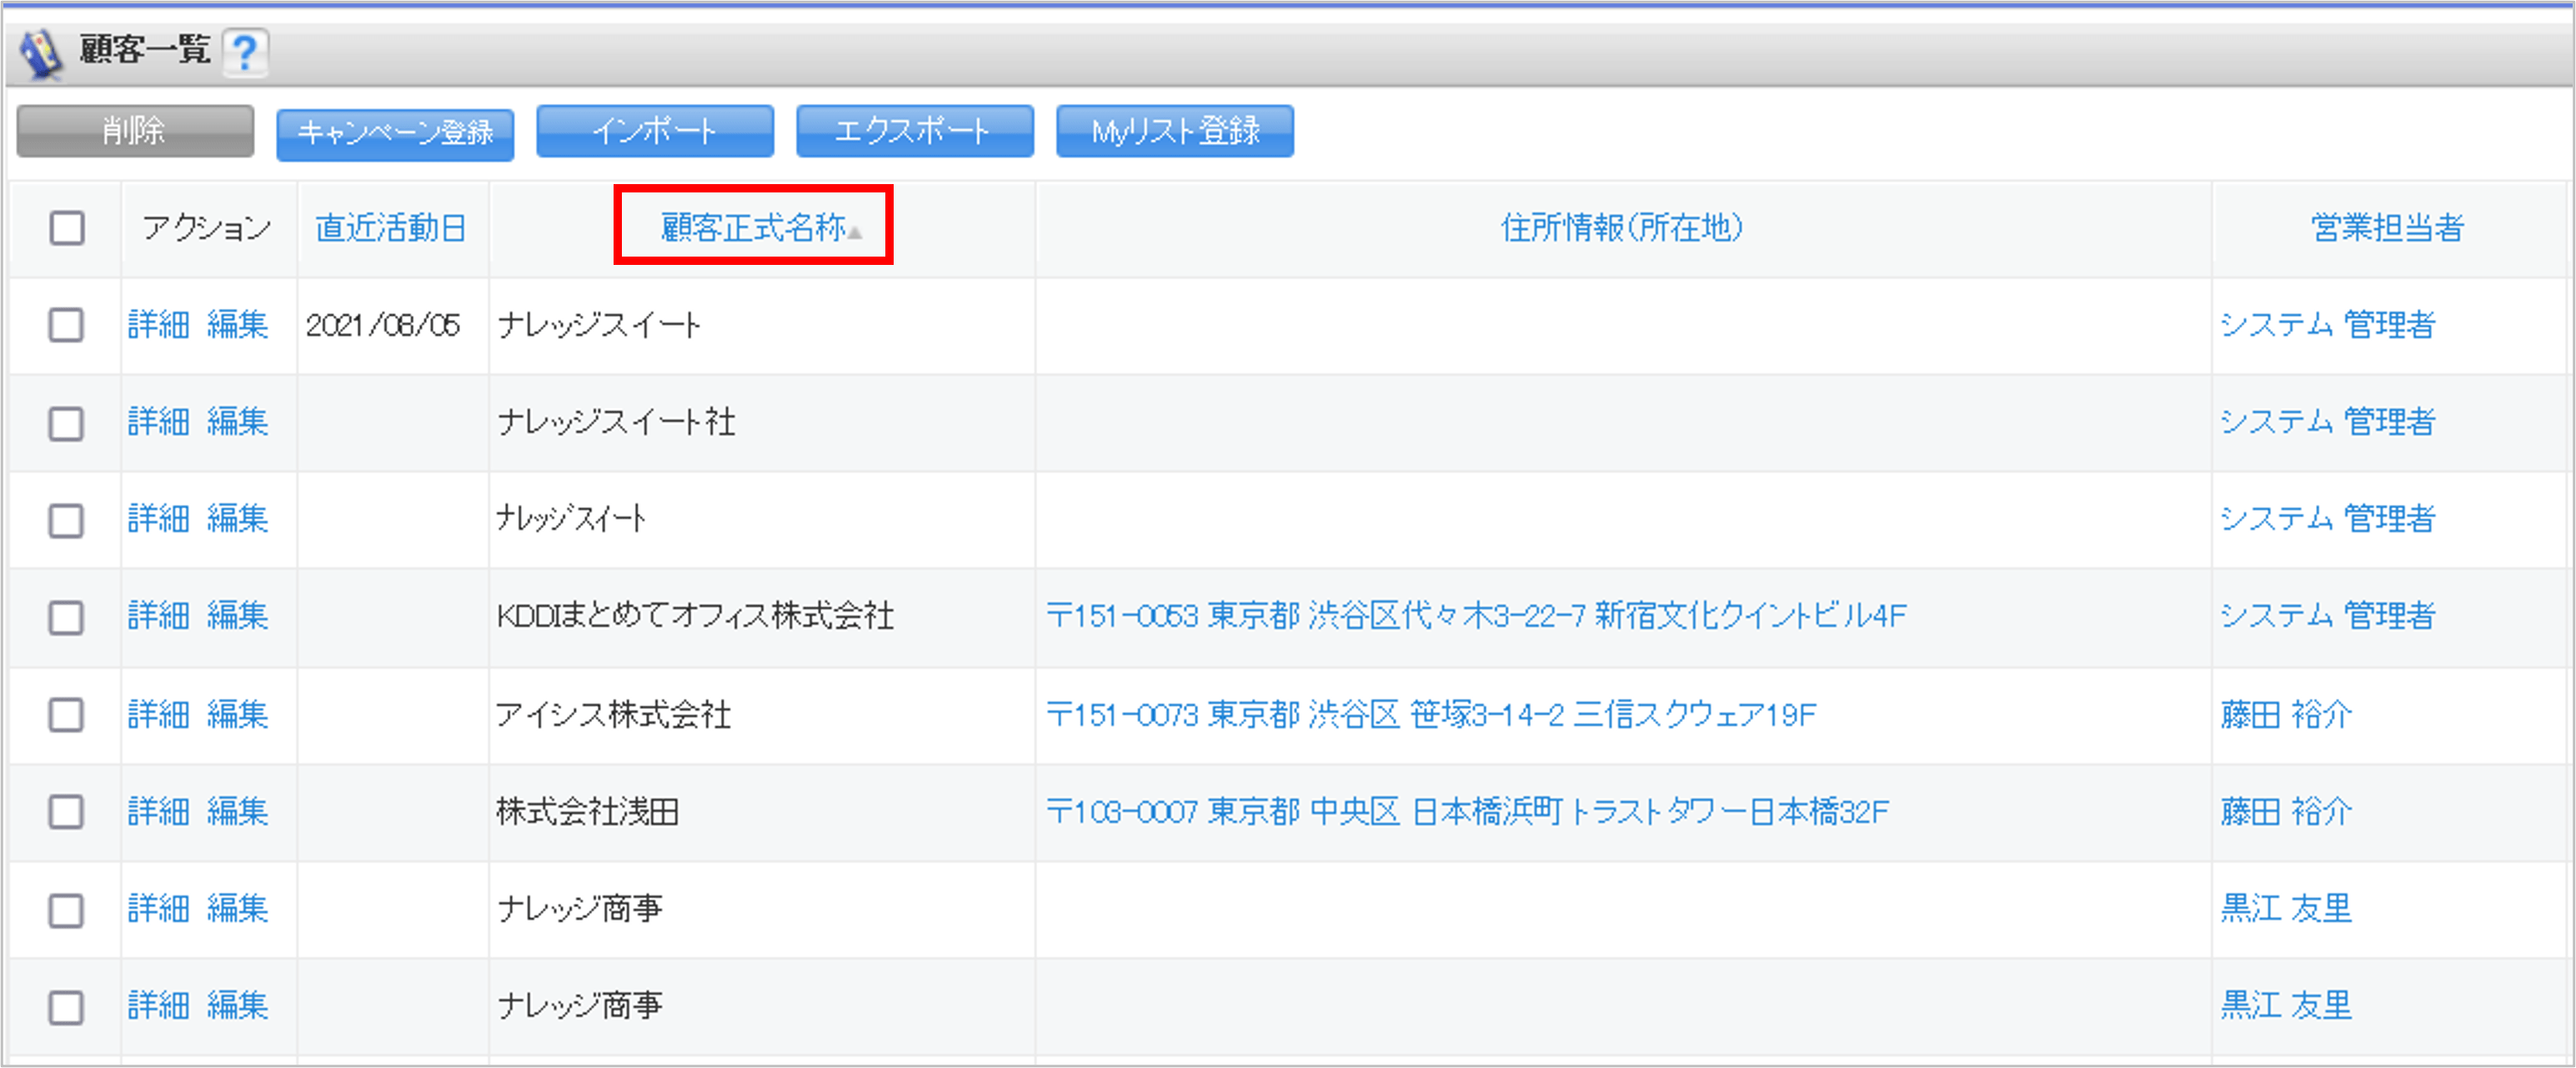Open help via the ? icon
Image resolution: width=2576 pixels, height=1068 pixels.
(x=246, y=53)
